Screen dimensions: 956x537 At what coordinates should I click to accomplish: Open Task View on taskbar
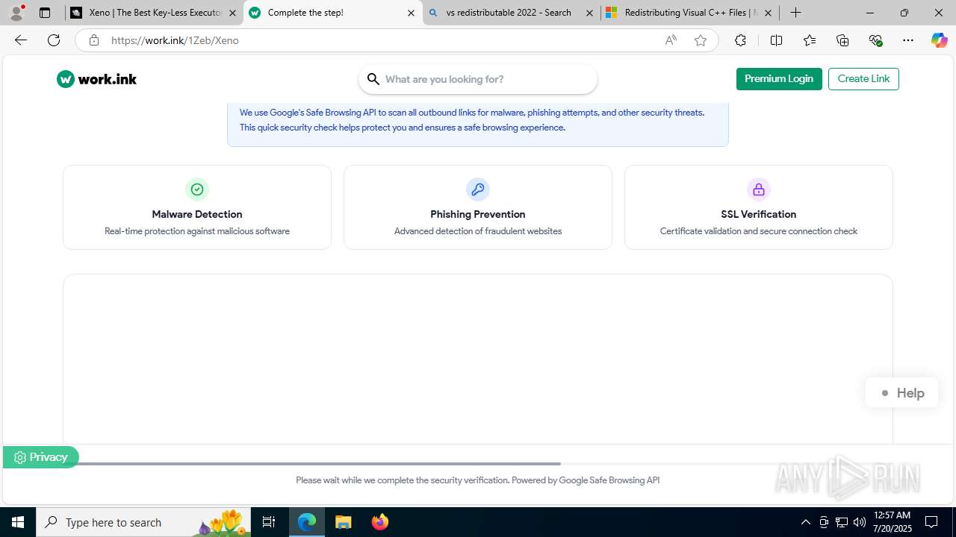pyautogui.click(x=269, y=522)
